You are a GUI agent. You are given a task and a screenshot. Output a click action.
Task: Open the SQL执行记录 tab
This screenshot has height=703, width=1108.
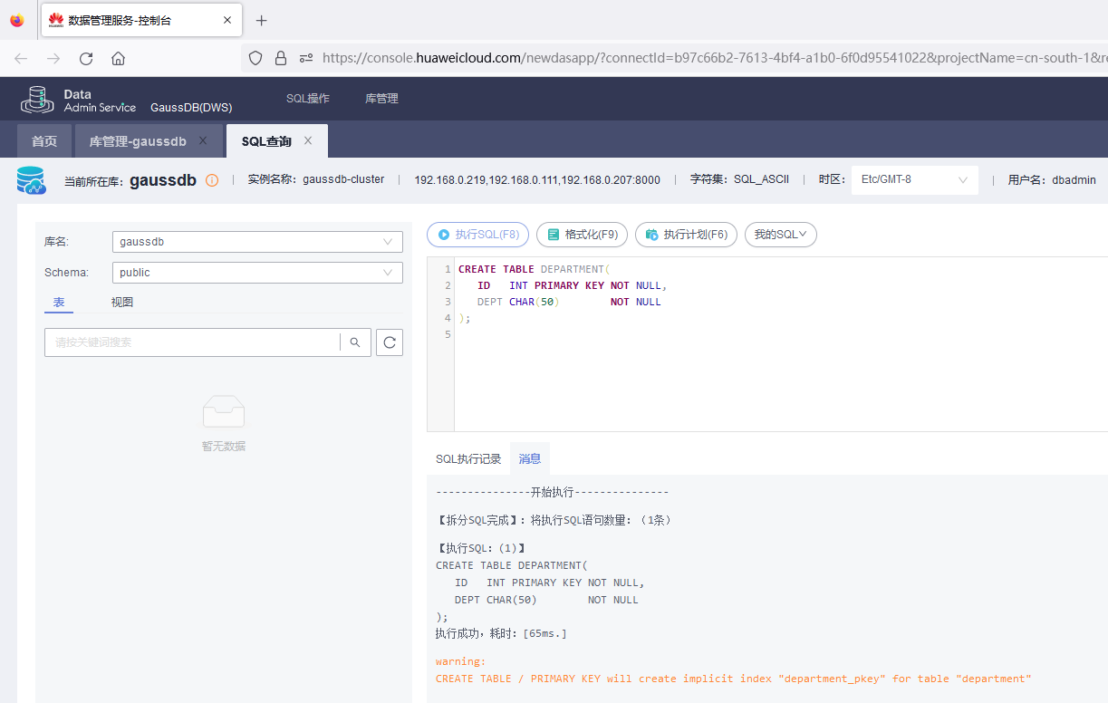click(468, 459)
